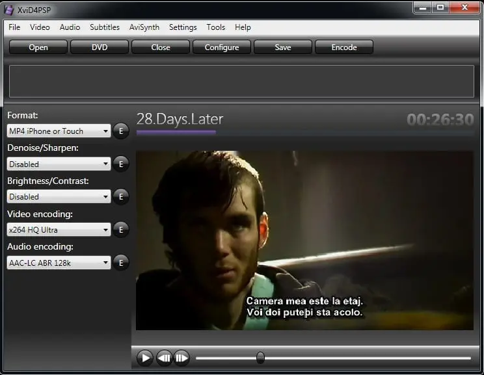Close the XviD4PSP window

coord(464,7)
